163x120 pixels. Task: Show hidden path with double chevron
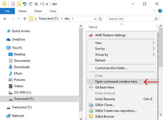(x=36, y=19)
